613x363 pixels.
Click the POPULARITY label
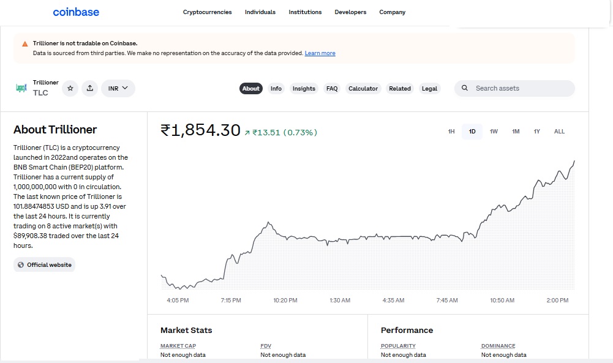[x=398, y=346]
